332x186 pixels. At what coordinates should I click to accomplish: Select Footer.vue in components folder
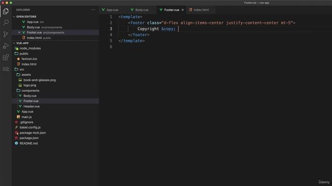(x=31, y=101)
